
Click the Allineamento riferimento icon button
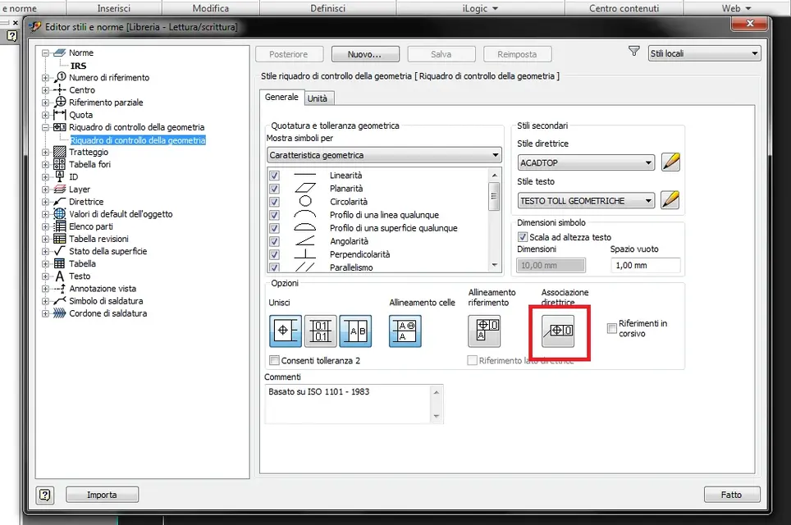click(x=484, y=331)
